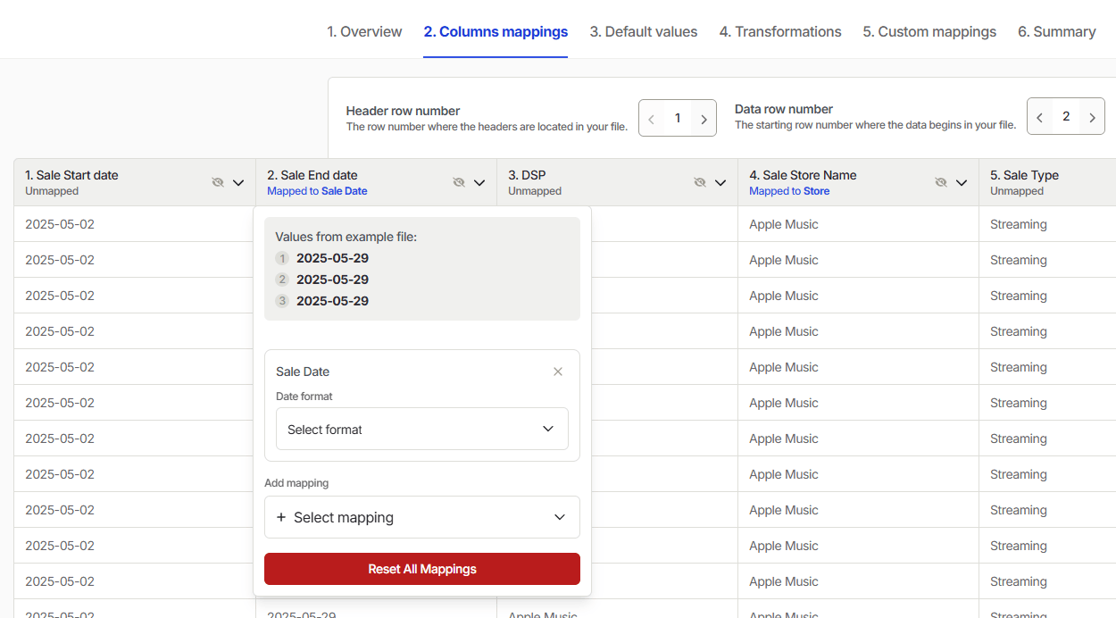Screen dimensions: 1116x618
Task: Click the Date format label
Action: pyautogui.click(x=304, y=397)
